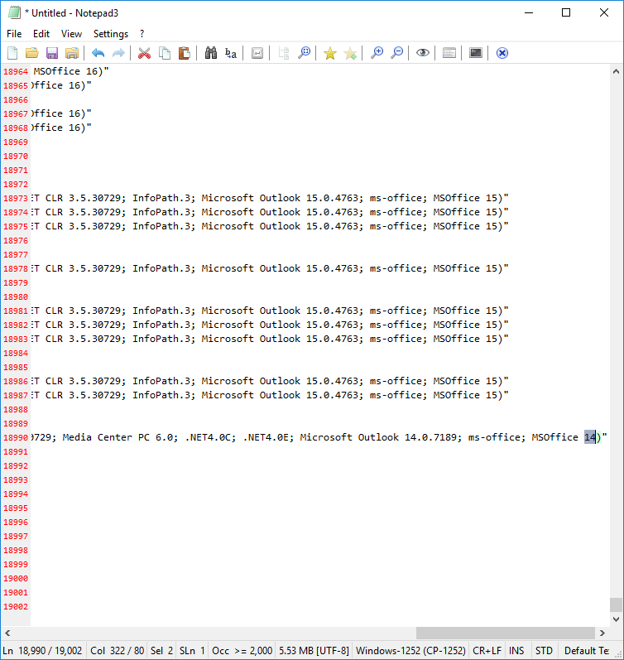
Task: Click the horizontal scrollbar right arrow
Action: click(602, 633)
